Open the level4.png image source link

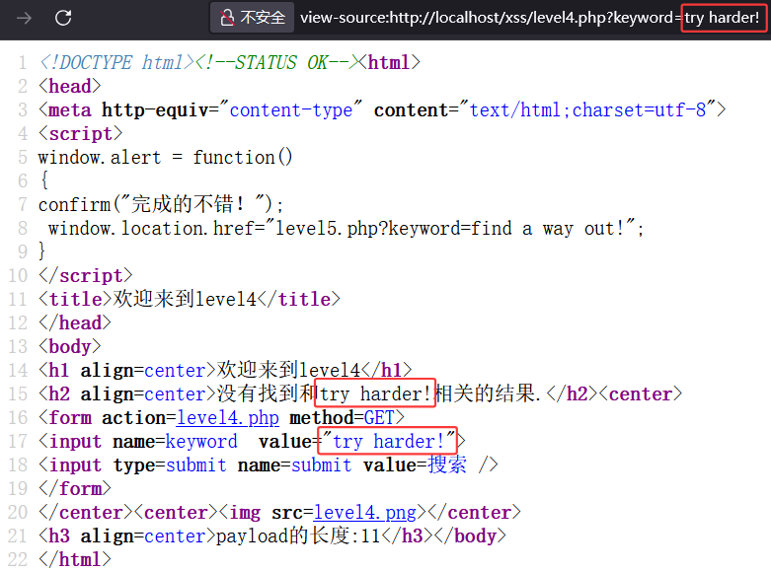[x=364, y=513]
